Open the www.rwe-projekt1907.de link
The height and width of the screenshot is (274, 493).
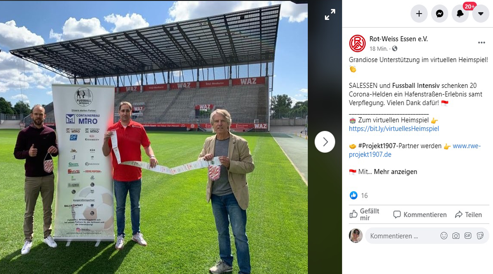click(415, 150)
